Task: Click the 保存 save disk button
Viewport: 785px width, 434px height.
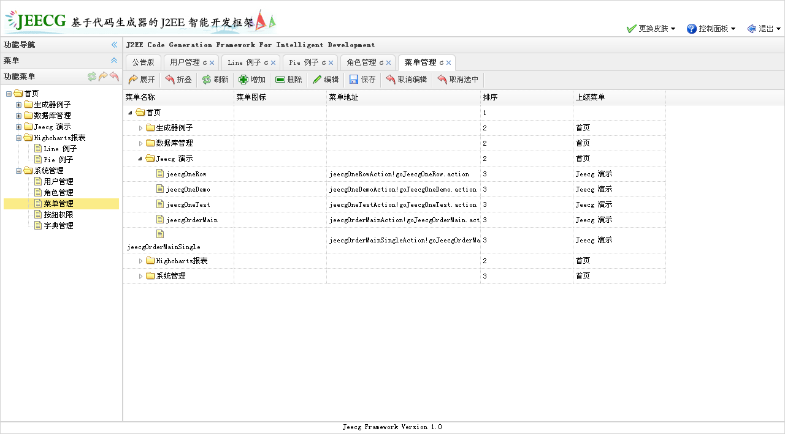Action: tap(362, 80)
